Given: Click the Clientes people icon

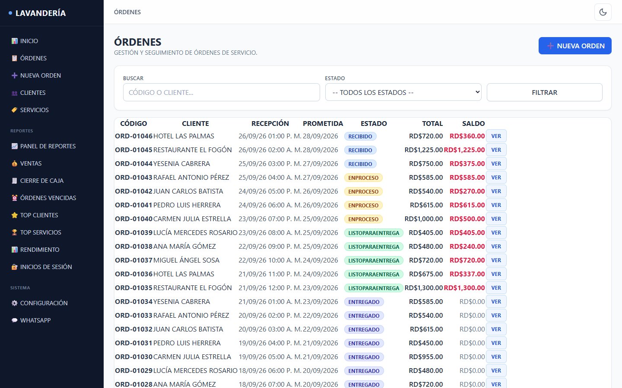Looking at the screenshot, I should [15, 93].
